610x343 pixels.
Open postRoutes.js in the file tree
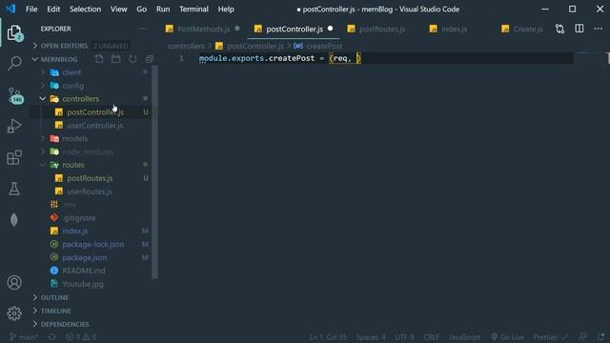point(90,178)
